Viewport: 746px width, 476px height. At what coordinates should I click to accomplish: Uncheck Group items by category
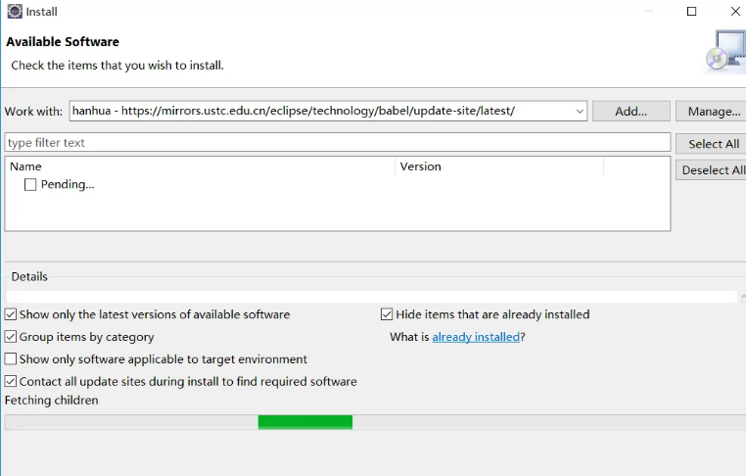click(11, 337)
